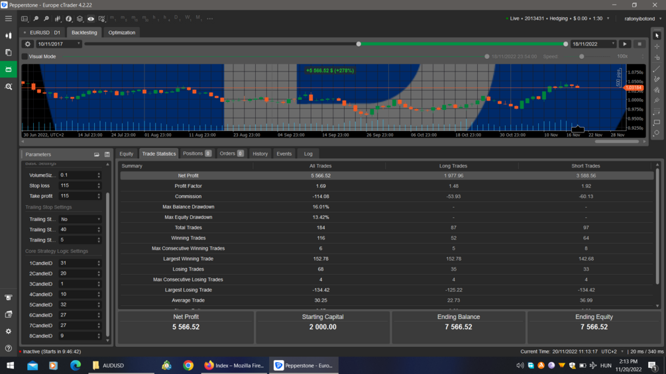Select the h1 timeframe
Image resolution: width=666 pixels, height=374 pixels.
click(155, 19)
